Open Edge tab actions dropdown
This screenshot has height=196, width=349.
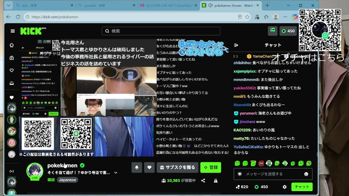pos(8,5)
